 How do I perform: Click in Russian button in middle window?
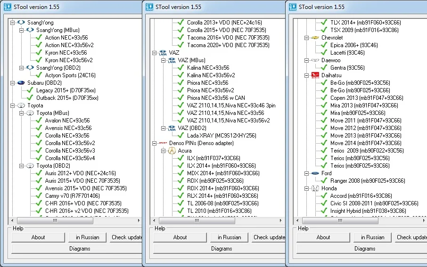[x=230, y=237]
